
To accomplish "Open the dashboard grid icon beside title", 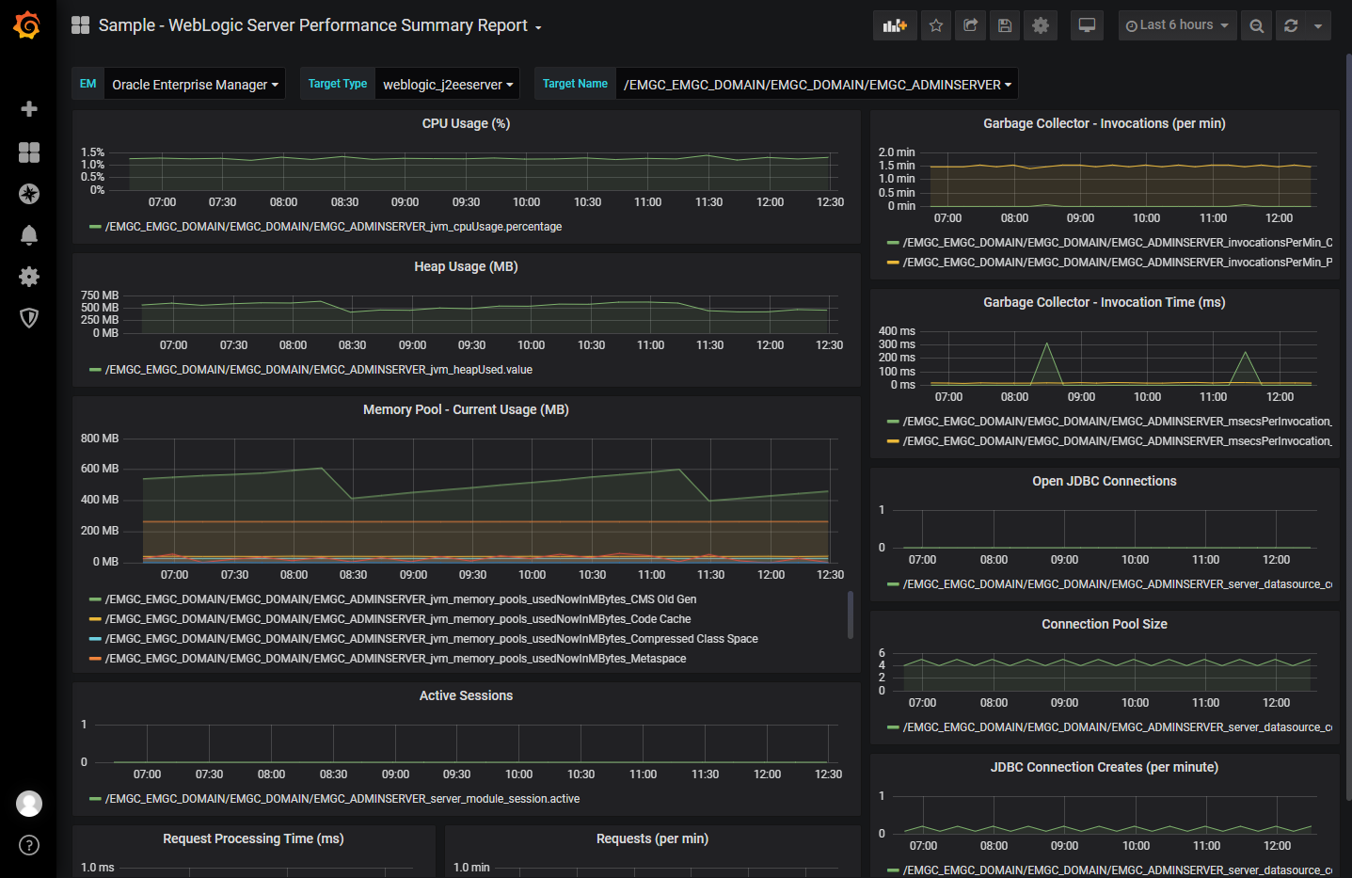I will click(81, 25).
